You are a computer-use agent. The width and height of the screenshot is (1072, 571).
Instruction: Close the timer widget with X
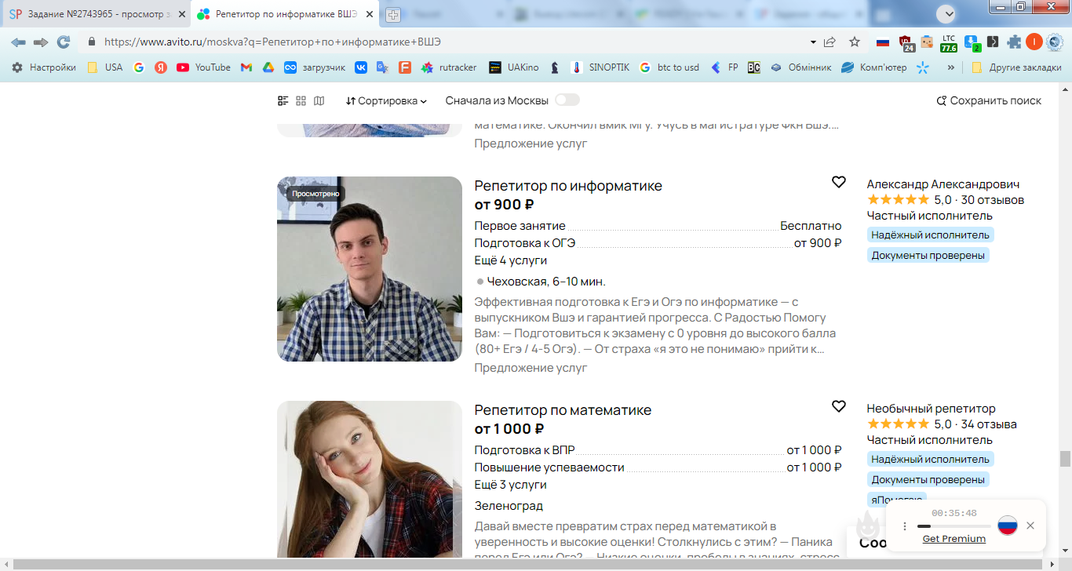coord(1030,526)
